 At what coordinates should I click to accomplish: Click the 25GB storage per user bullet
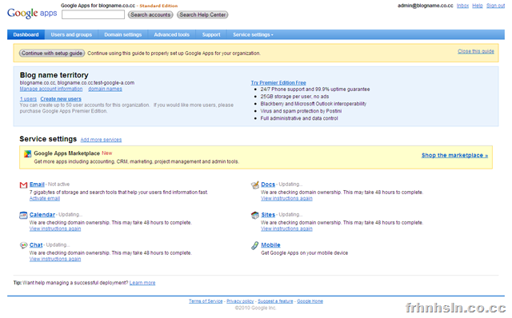click(294, 97)
